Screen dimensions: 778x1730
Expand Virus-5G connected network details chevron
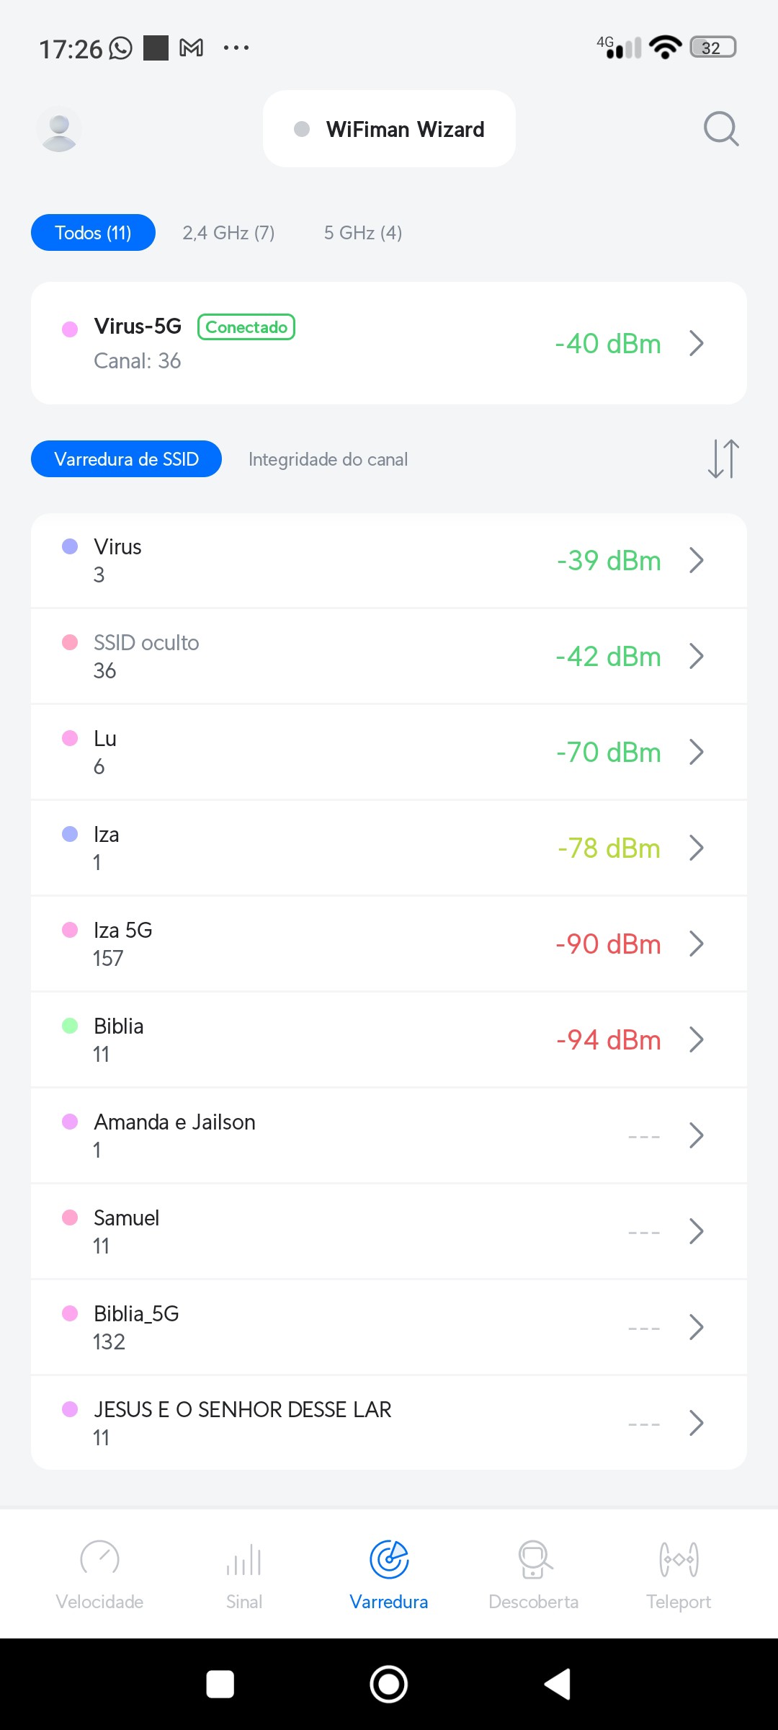click(x=696, y=343)
